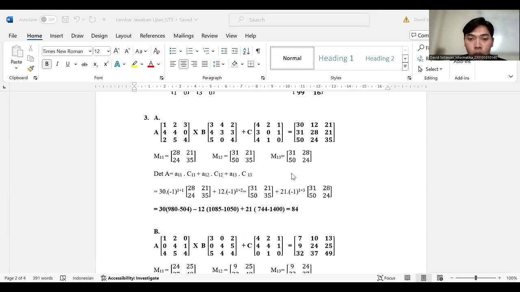Apply subscript formatting
The image size is (520, 292).
point(95,64)
